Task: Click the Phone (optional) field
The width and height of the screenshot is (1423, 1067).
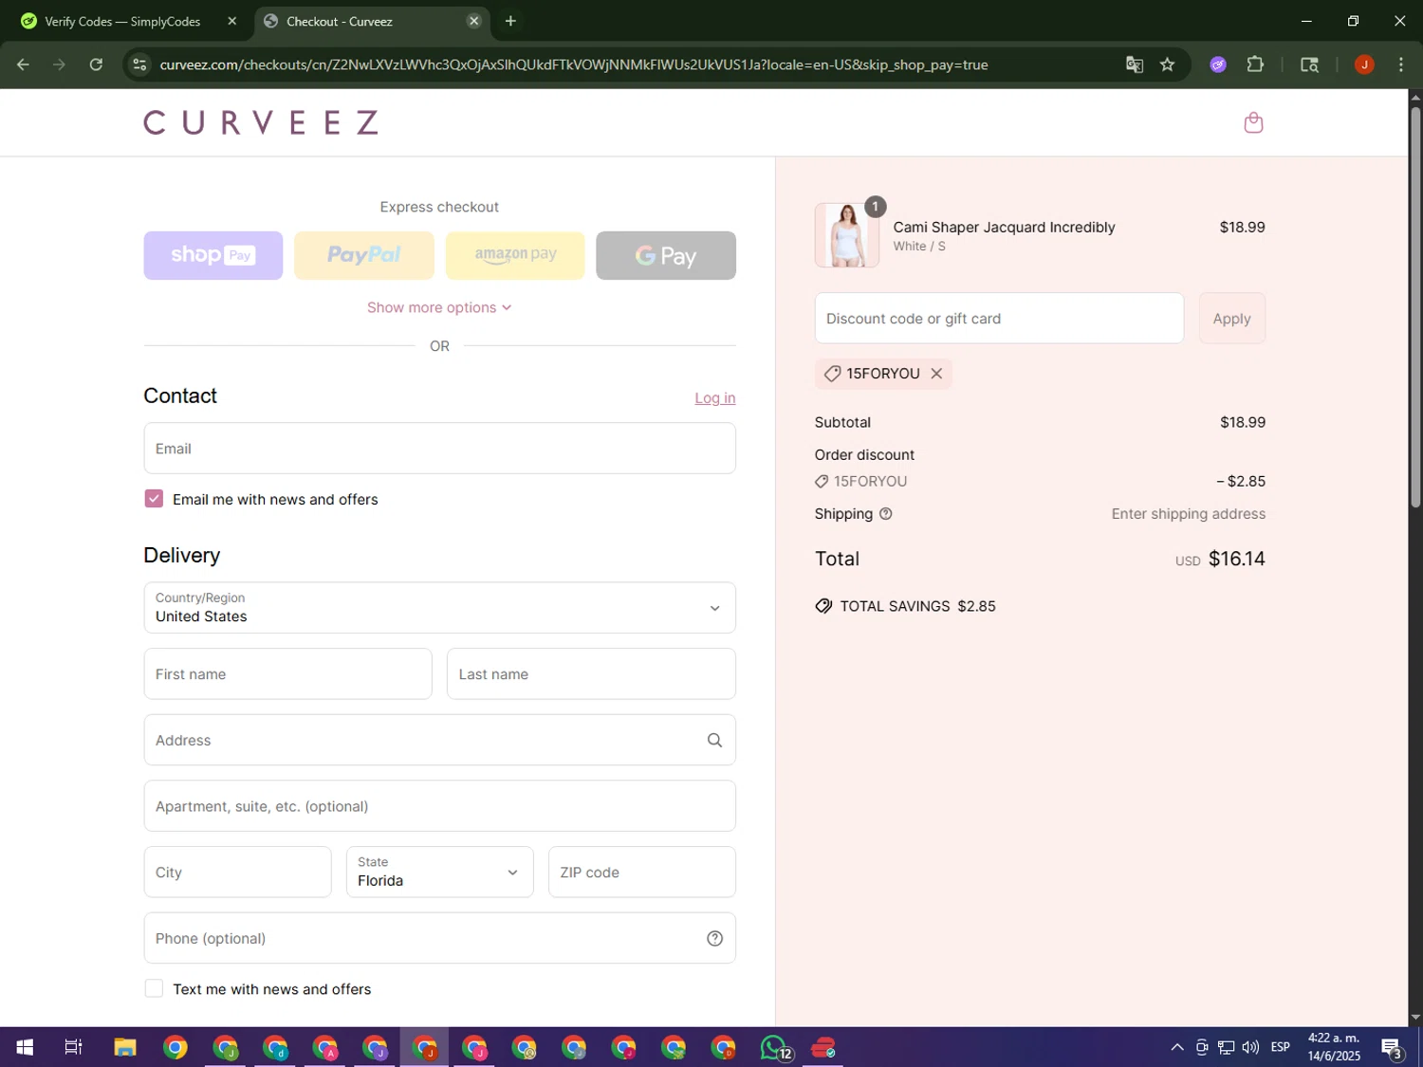Action: [x=439, y=938]
